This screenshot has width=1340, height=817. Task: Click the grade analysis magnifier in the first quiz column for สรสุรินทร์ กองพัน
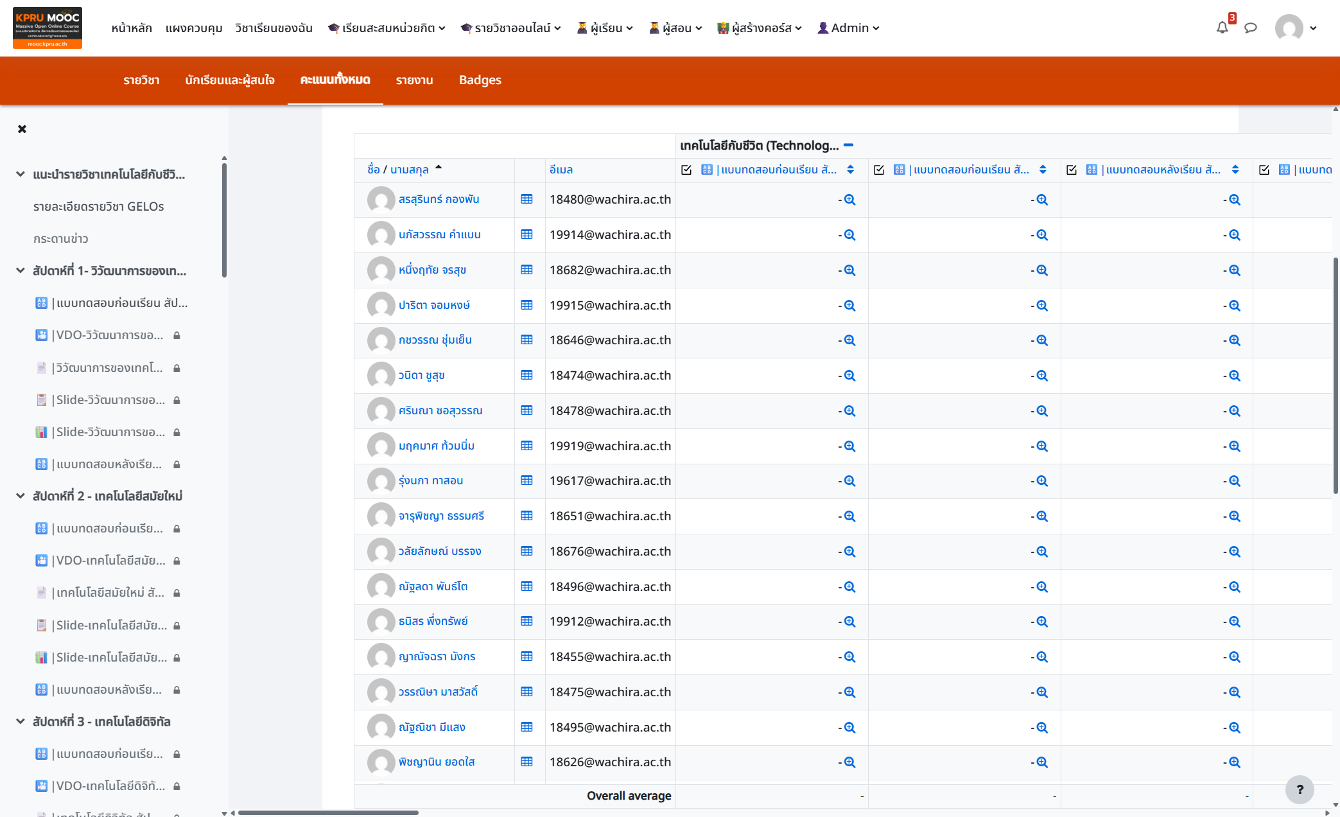849,200
